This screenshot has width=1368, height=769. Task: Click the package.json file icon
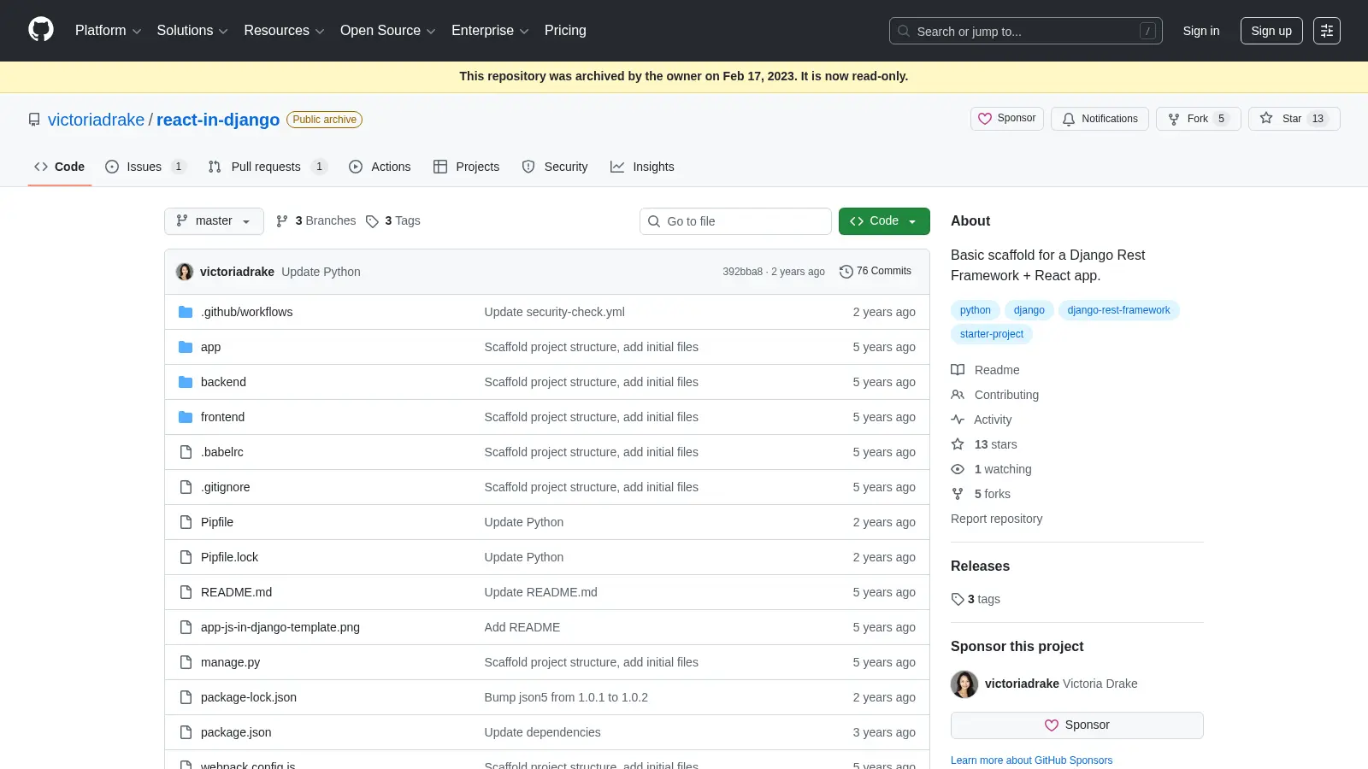pos(186,732)
